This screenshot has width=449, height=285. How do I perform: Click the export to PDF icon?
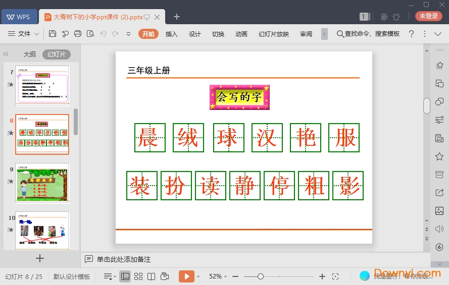(x=65, y=34)
